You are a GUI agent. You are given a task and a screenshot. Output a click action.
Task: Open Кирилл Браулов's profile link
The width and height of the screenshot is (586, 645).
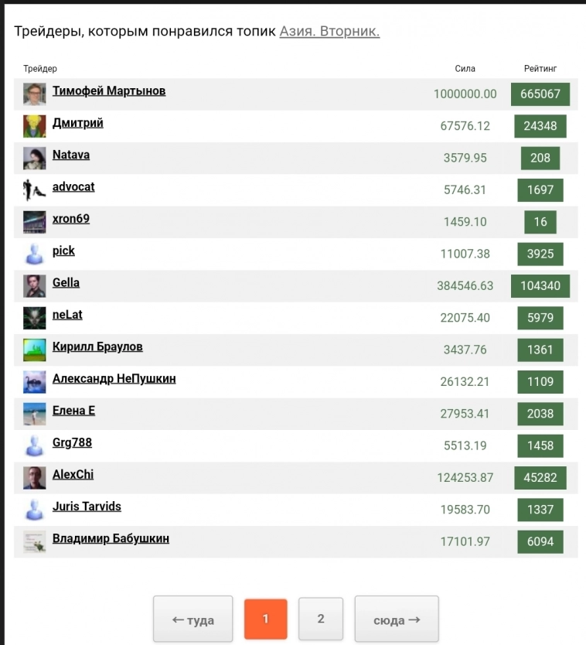coord(97,346)
